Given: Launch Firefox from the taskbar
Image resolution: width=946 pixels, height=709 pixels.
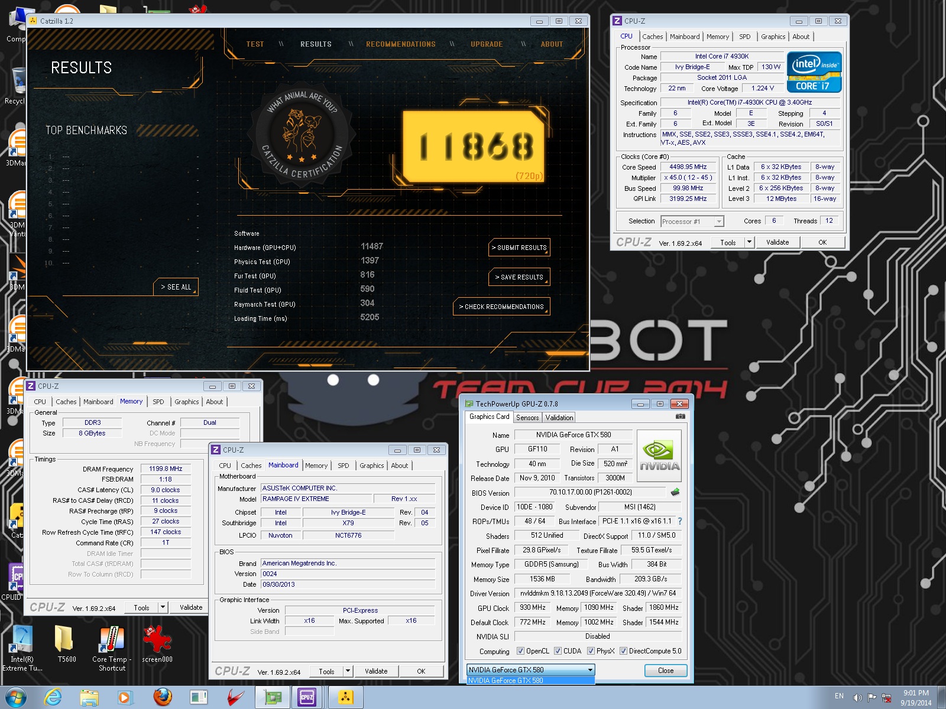Looking at the screenshot, I should coord(163,697).
